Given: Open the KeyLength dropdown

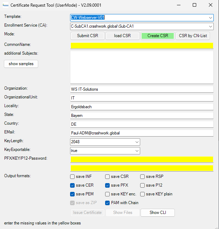Looking at the screenshot, I should [137, 142].
